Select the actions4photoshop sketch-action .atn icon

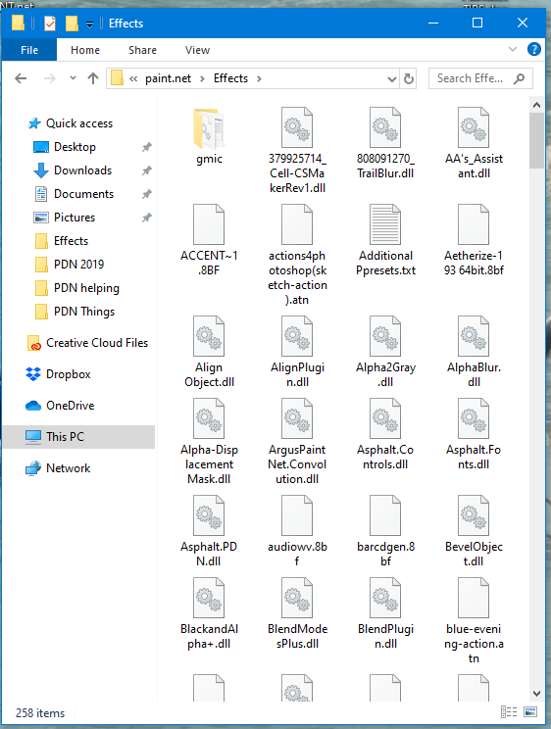(297, 224)
